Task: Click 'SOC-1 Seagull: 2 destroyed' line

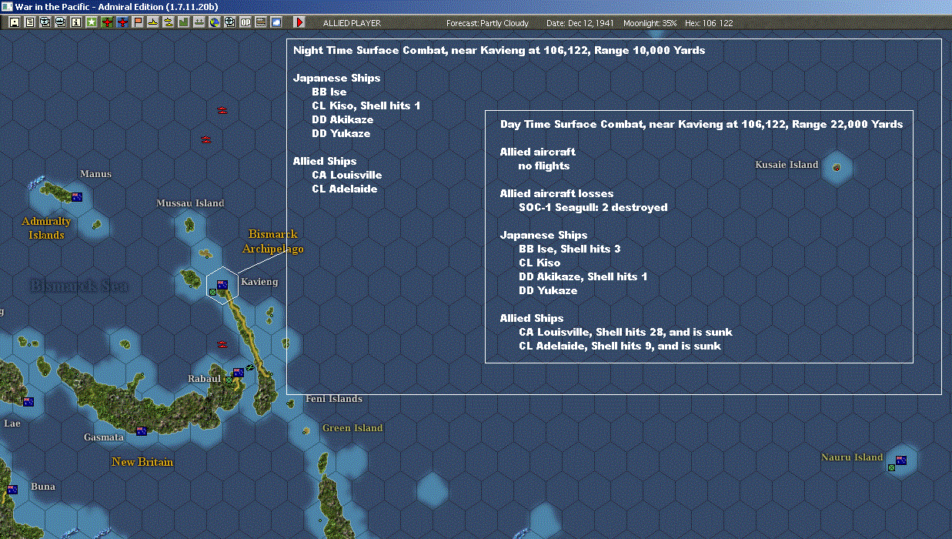Action: [x=593, y=207]
